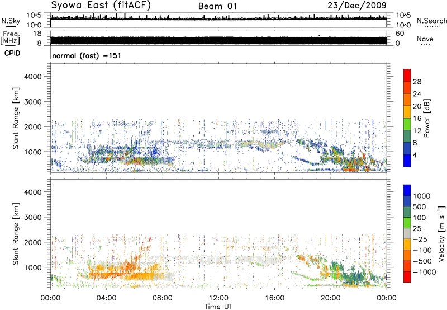Click the gray -25 to 25 velocity swatch
Screen dimensions: 447x310
click(407, 233)
